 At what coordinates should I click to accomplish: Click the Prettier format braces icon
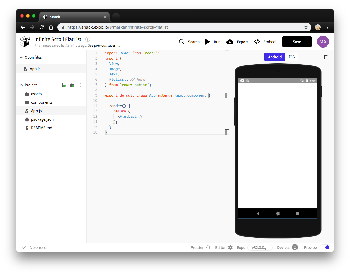[x=208, y=247]
